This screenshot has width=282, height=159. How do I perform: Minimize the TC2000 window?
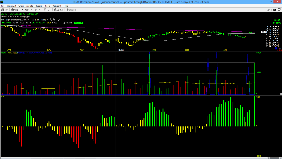pyautogui.click(x=266, y=2)
